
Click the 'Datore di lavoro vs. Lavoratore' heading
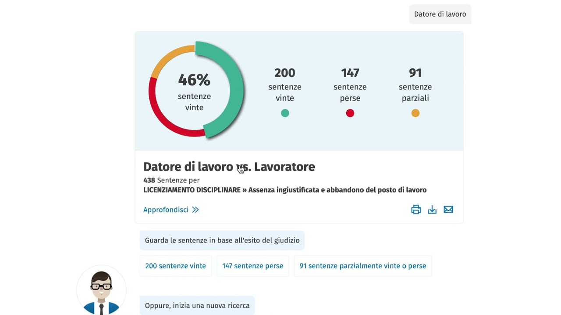(x=229, y=167)
